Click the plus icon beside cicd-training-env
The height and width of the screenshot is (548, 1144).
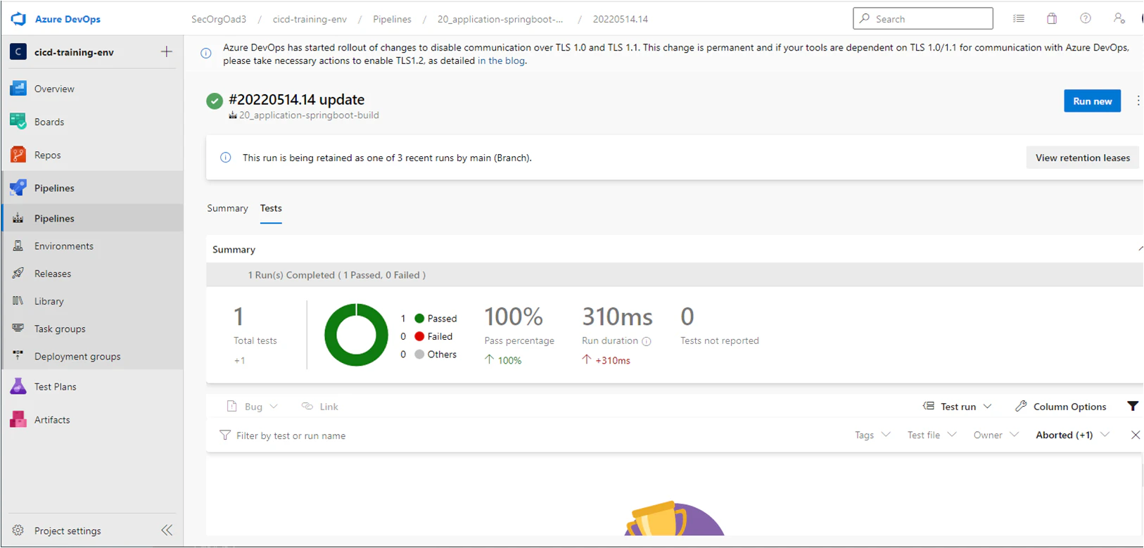(167, 51)
